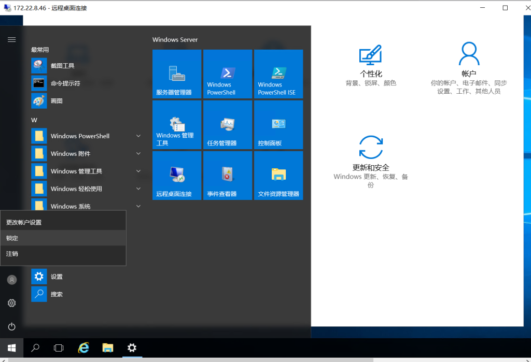Screen dimensions: 531x362
Task: Open the Server Manager tile
Action: 177,74
